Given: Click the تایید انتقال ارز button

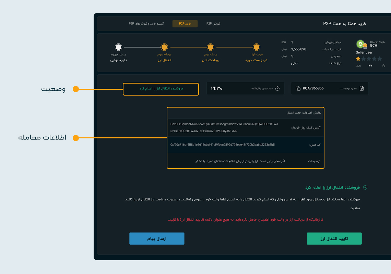Looking at the screenshot, I should (x=334, y=238).
